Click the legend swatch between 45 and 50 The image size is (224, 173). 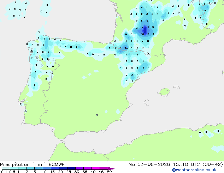pos(104,168)
